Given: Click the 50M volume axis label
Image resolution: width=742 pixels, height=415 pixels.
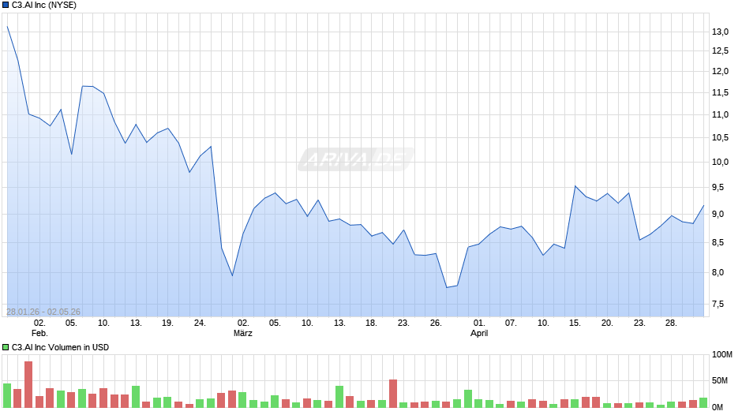Looking at the screenshot, I should [x=720, y=381].
